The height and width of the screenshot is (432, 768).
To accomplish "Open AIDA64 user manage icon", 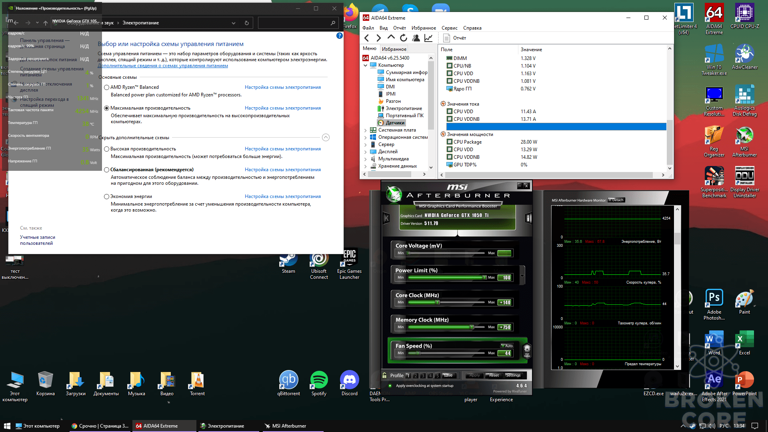I will coord(416,38).
